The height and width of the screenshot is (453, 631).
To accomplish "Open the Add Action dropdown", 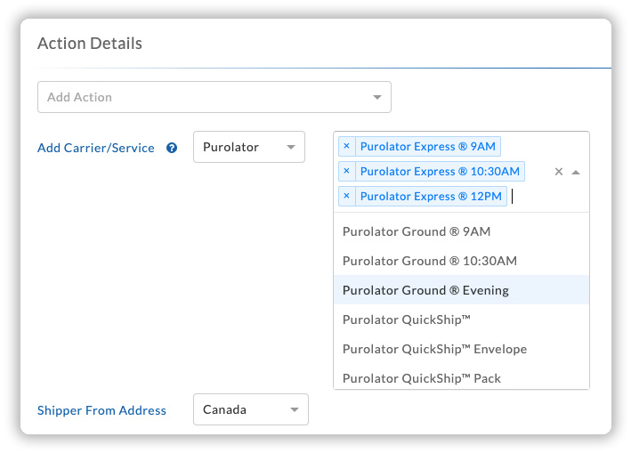I will (x=214, y=97).
